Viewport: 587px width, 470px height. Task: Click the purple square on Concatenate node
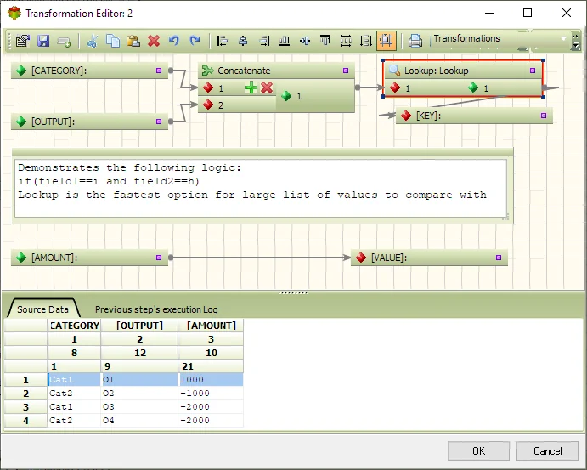[x=346, y=71]
